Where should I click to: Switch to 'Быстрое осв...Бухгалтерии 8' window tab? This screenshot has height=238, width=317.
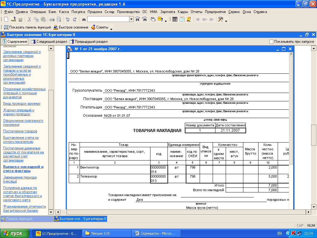tap(80, 219)
